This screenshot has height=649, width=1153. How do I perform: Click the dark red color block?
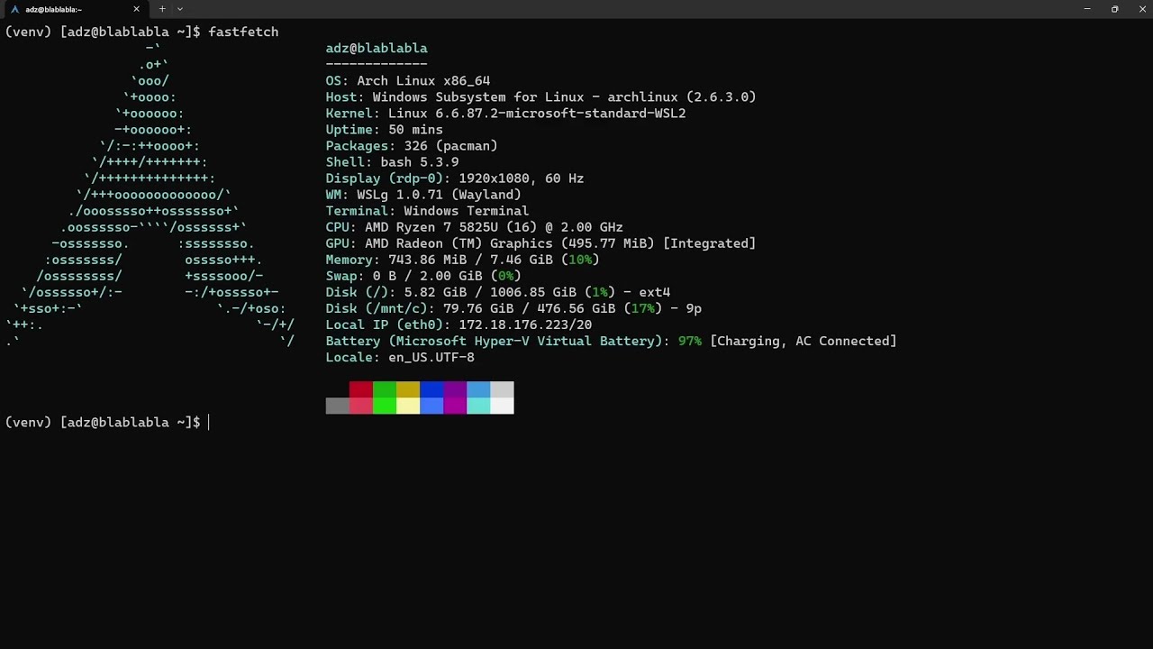pyautogui.click(x=361, y=389)
